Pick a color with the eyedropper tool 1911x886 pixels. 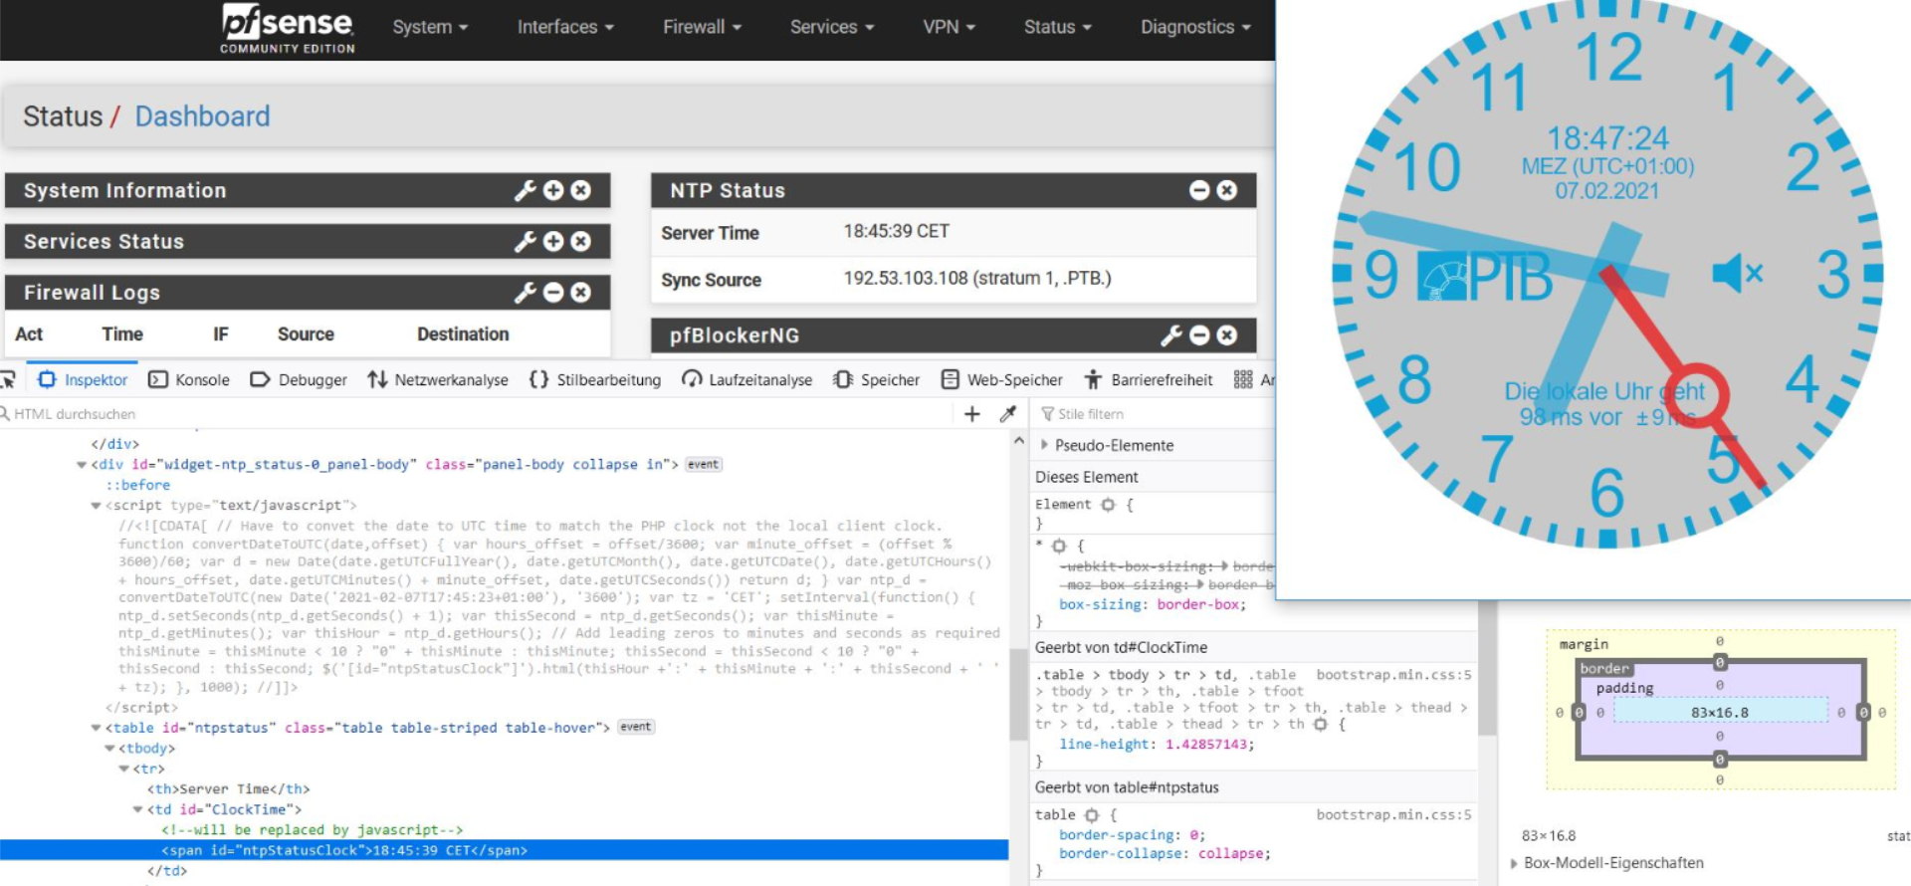(1007, 414)
